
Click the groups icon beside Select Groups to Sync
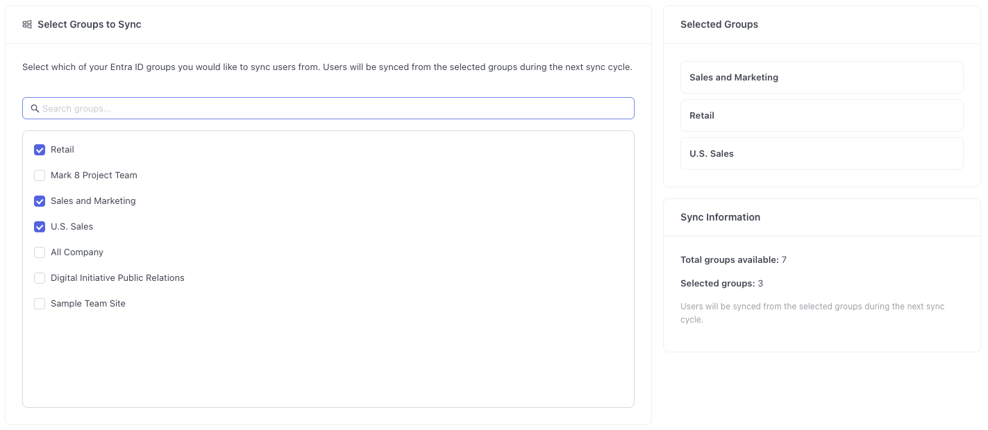27,24
